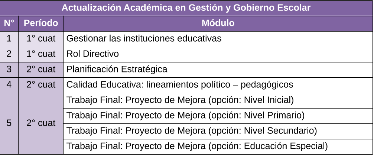Image resolution: width=374 pixels, height=155 pixels.
Task: Click the table title Actualización Académica header
Action: coord(186,8)
